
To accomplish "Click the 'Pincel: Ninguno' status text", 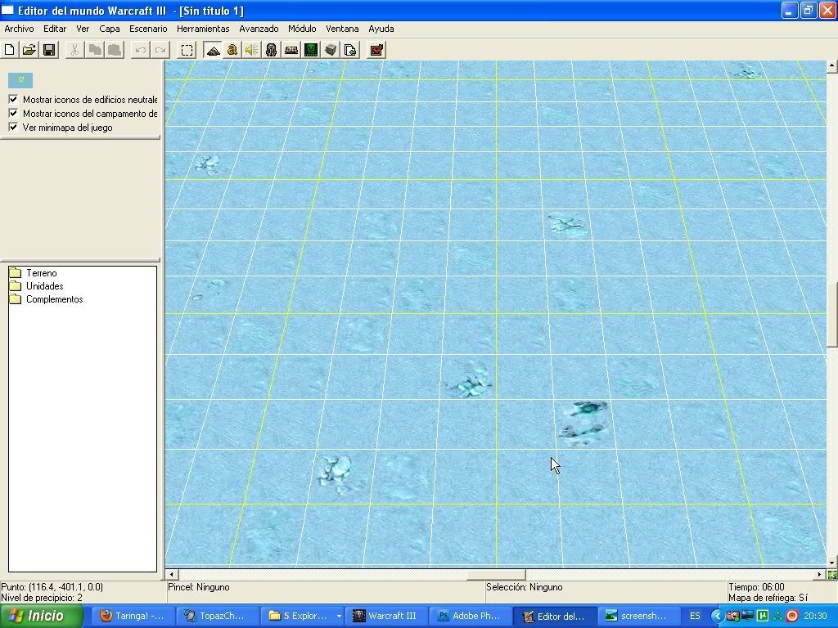I will click(199, 587).
